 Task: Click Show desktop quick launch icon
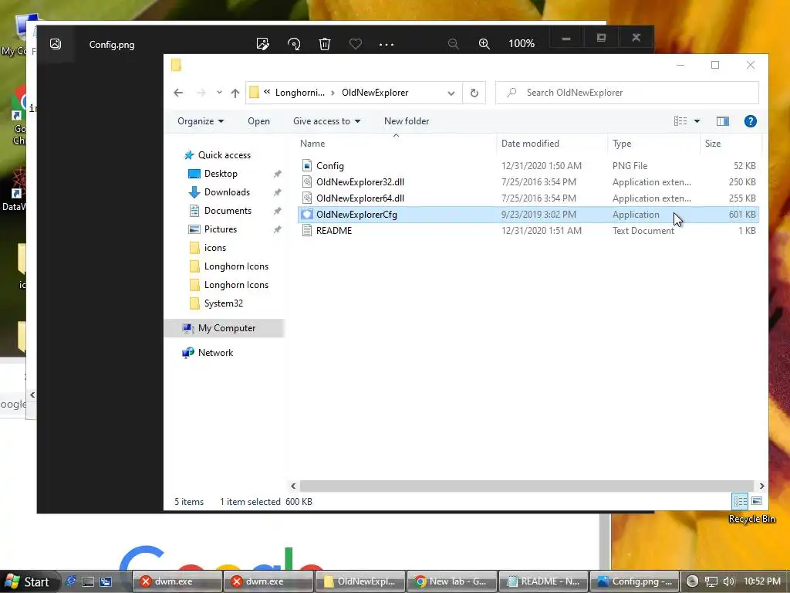point(88,582)
